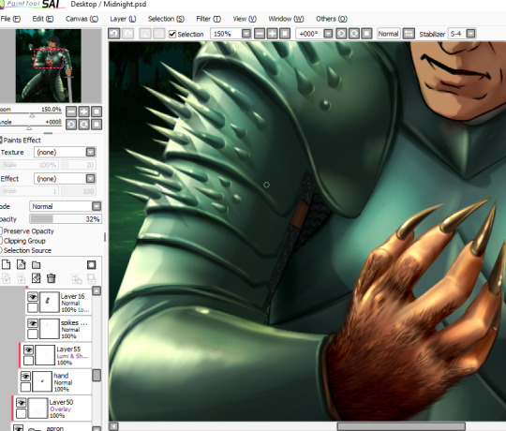Adjust the navigator Zoom slider

tap(31, 114)
